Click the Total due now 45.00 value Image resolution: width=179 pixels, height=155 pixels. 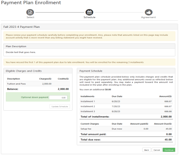(168, 139)
